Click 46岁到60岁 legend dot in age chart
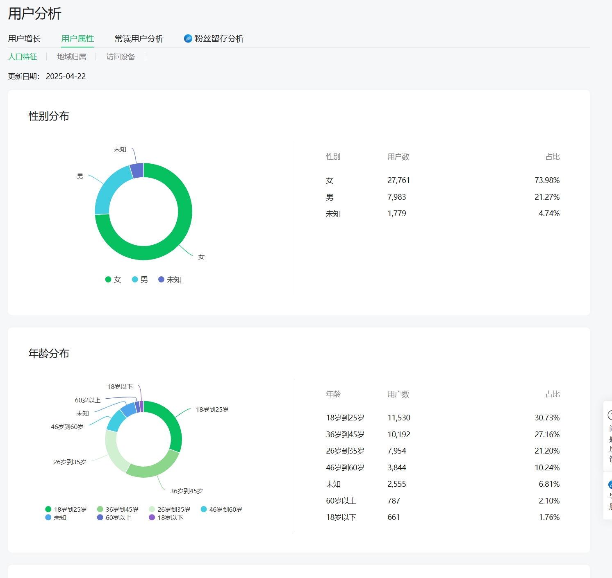The width and height of the screenshot is (612, 578). [x=204, y=509]
